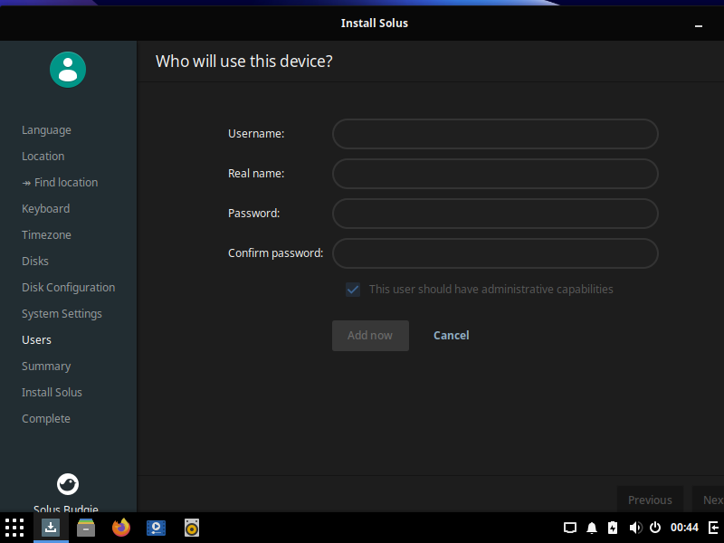Viewport: 724px width, 543px height.
Task: Select the Disks step
Action: point(35,262)
